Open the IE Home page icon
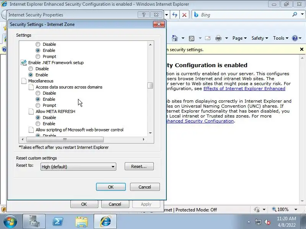Viewport: 306px width, 229px height. click(175, 38)
